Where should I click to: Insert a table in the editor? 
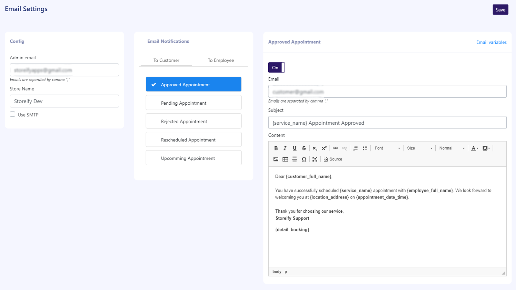(285, 159)
